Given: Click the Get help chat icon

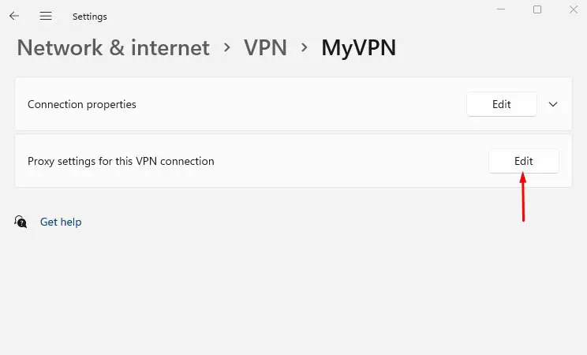Looking at the screenshot, I should point(21,222).
